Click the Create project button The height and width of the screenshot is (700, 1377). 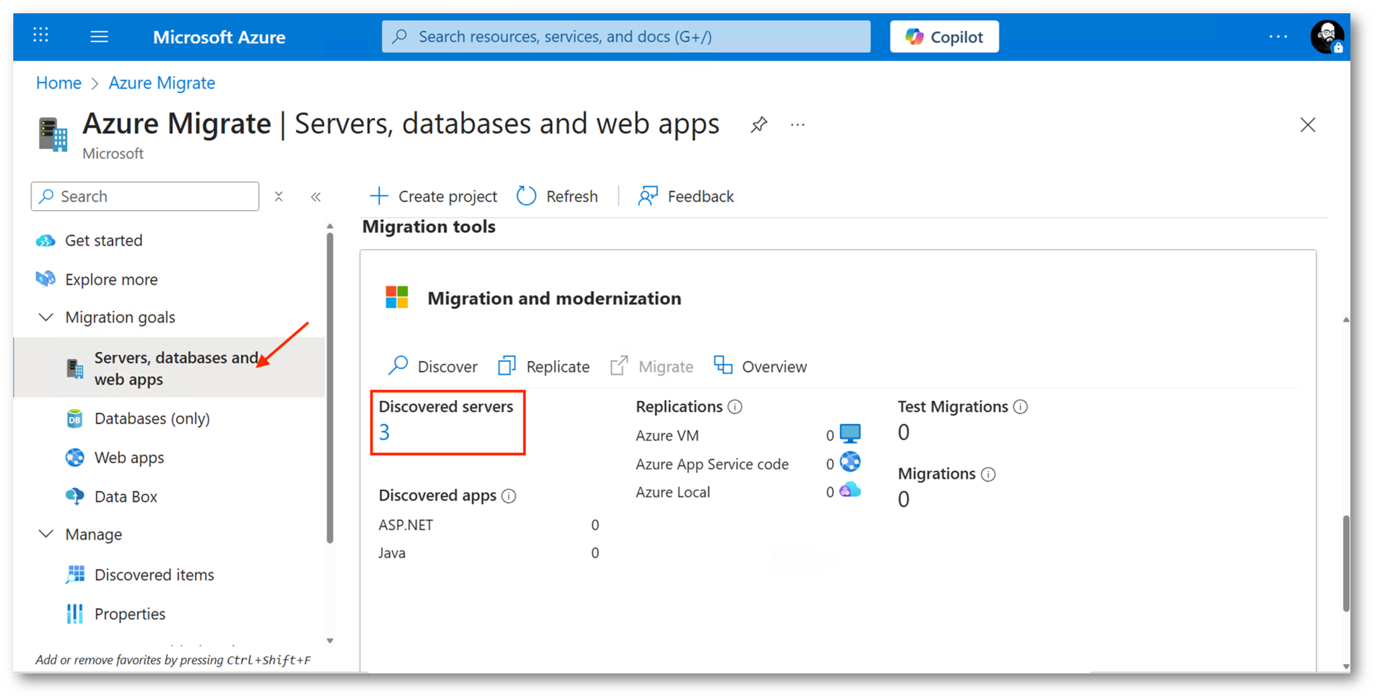(434, 196)
